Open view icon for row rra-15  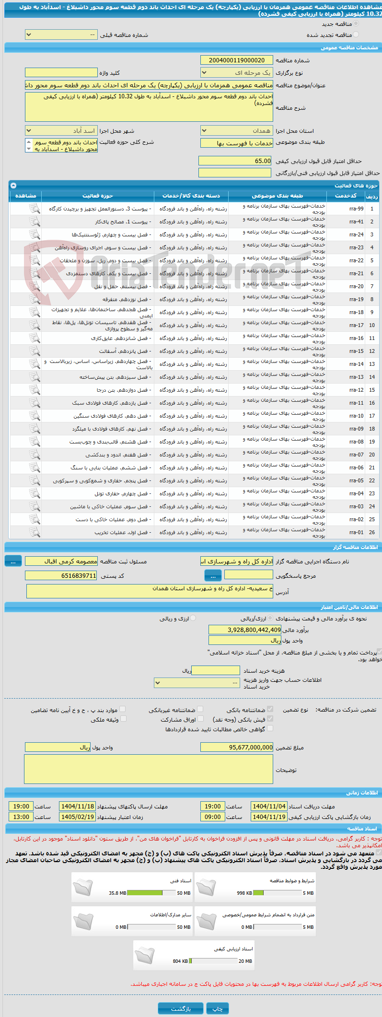coord(35,351)
